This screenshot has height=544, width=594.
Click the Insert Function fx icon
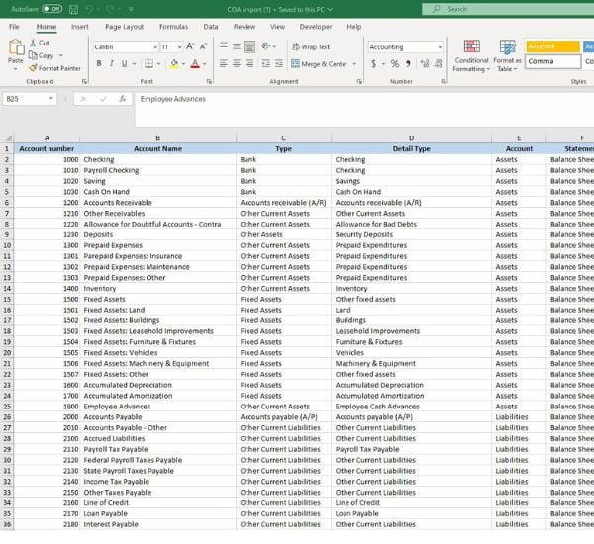tap(122, 99)
